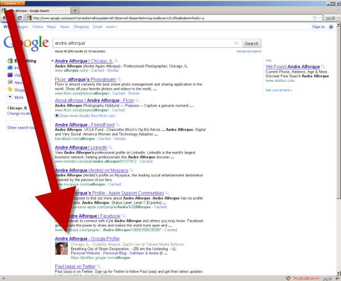The width and height of the screenshot is (341, 281).
Task: Select the Videos filter icon in sidebar
Action: click(10, 75)
